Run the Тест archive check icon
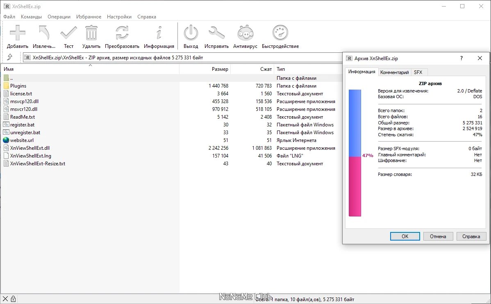Screen dimensions: 491x304 (x=68, y=33)
